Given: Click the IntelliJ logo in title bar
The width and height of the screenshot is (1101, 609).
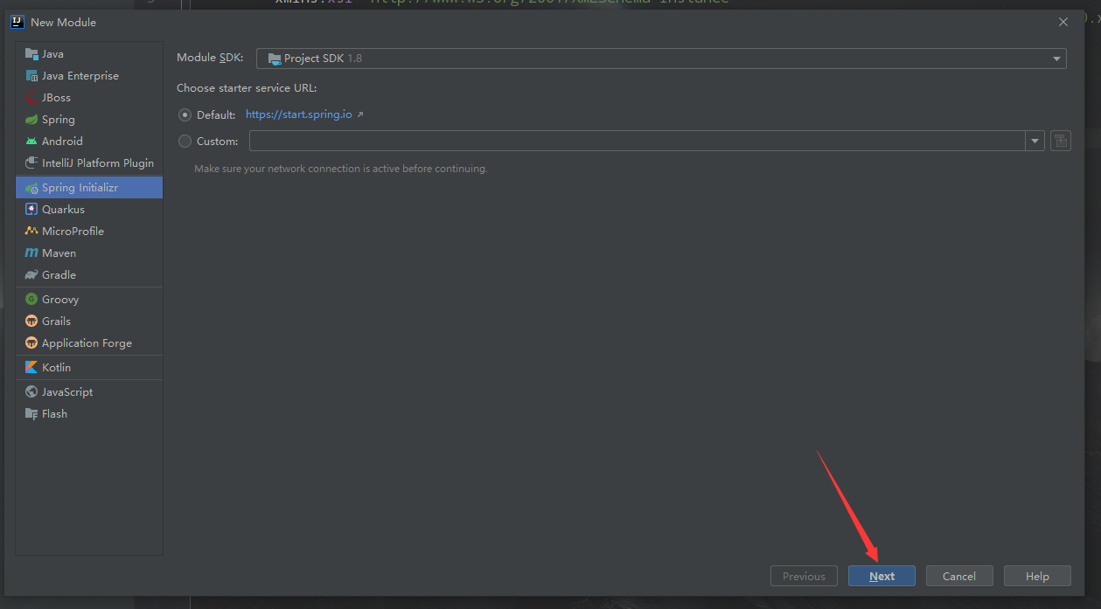Looking at the screenshot, I should 17,22.
